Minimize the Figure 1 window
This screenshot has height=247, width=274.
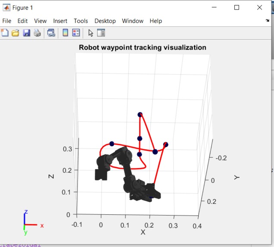click(x=214, y=7)
